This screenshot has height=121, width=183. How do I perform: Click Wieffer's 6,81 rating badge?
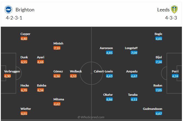[24, 114]
